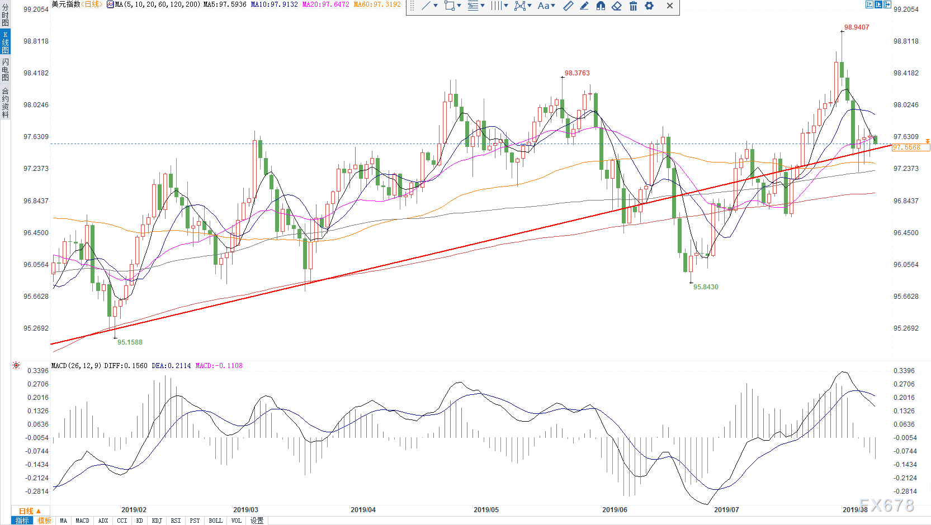931x525 pixels.
Task: Click the MA10:97.9132 value label
Action: tap(274, 4)
